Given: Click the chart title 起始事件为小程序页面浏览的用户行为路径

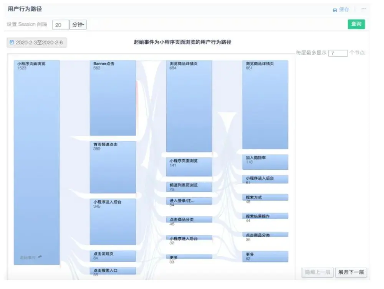Looking at the screenshot, I should click(x=182, y=42).
